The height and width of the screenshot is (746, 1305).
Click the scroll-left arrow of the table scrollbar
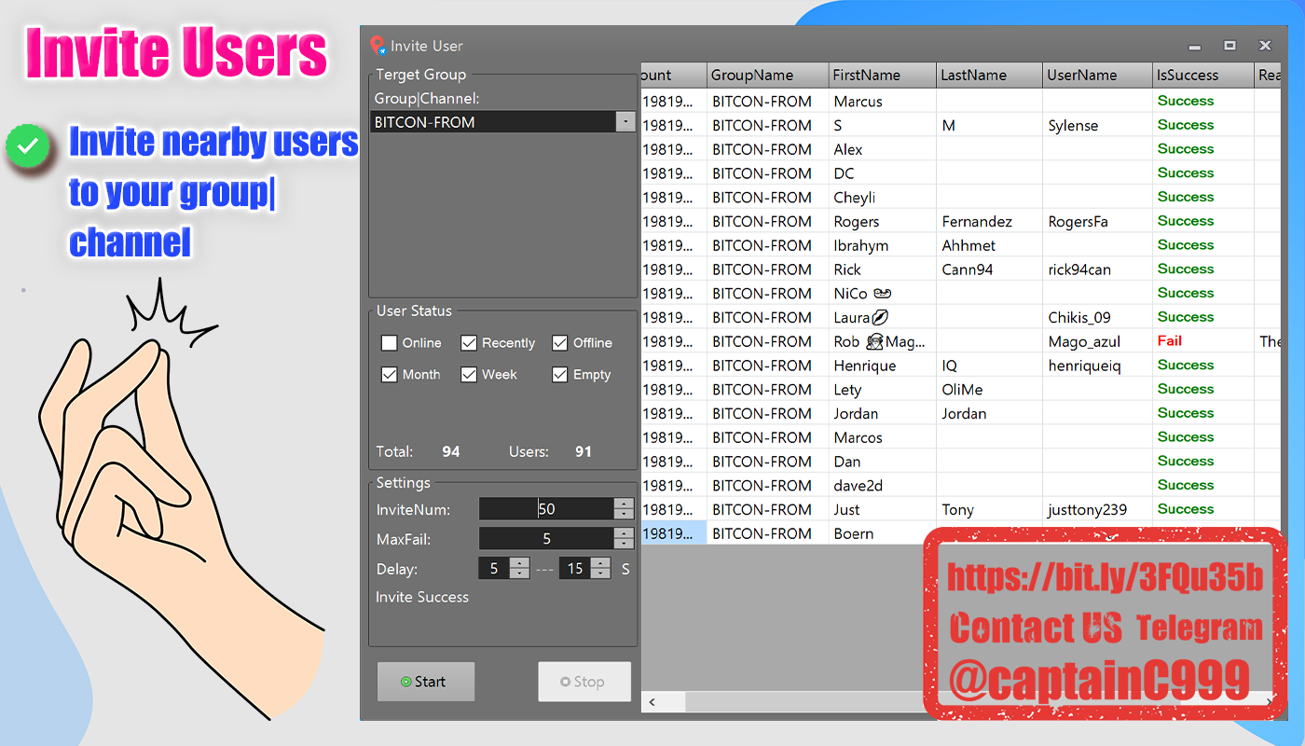(x=652, y=701)
